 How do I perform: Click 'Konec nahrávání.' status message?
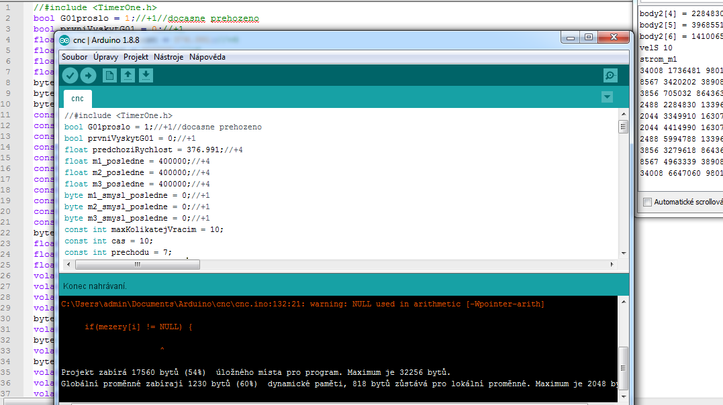[95, 286]
